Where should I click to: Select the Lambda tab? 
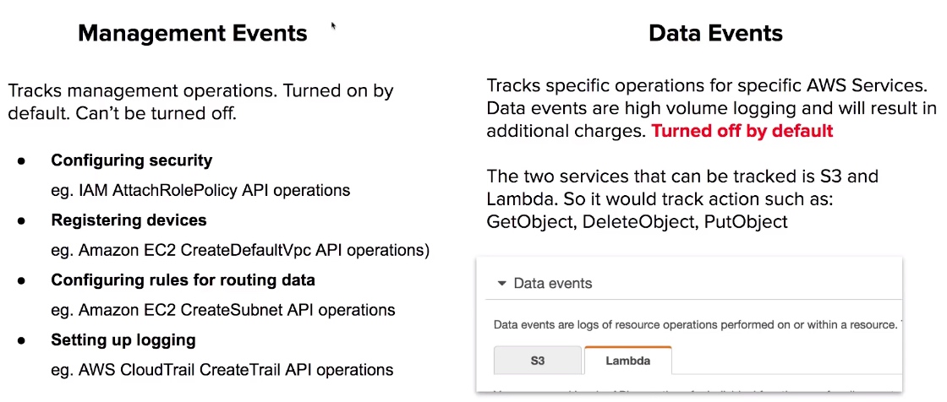[x=627, y=361]
